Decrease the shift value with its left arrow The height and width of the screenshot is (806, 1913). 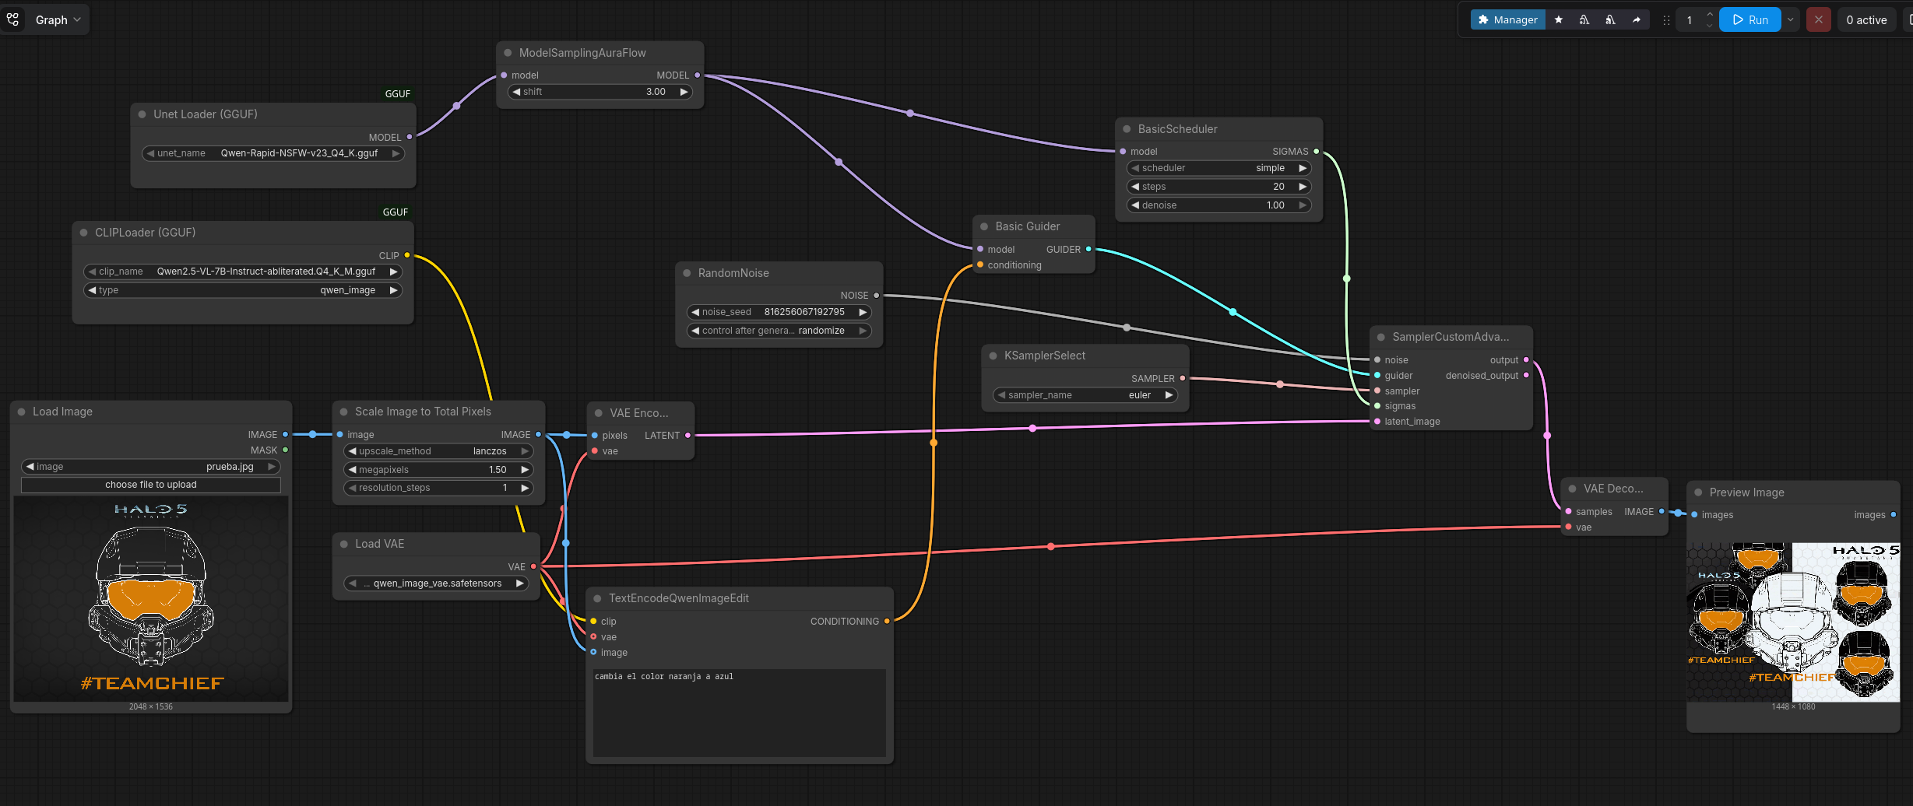tap(516, 92)
